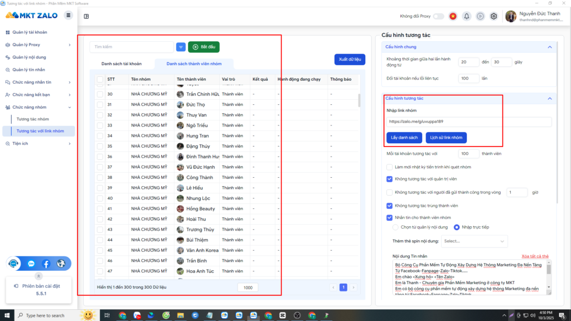571x321 pixels.
Task: Open the website globe icon
Action: [61, 264]
